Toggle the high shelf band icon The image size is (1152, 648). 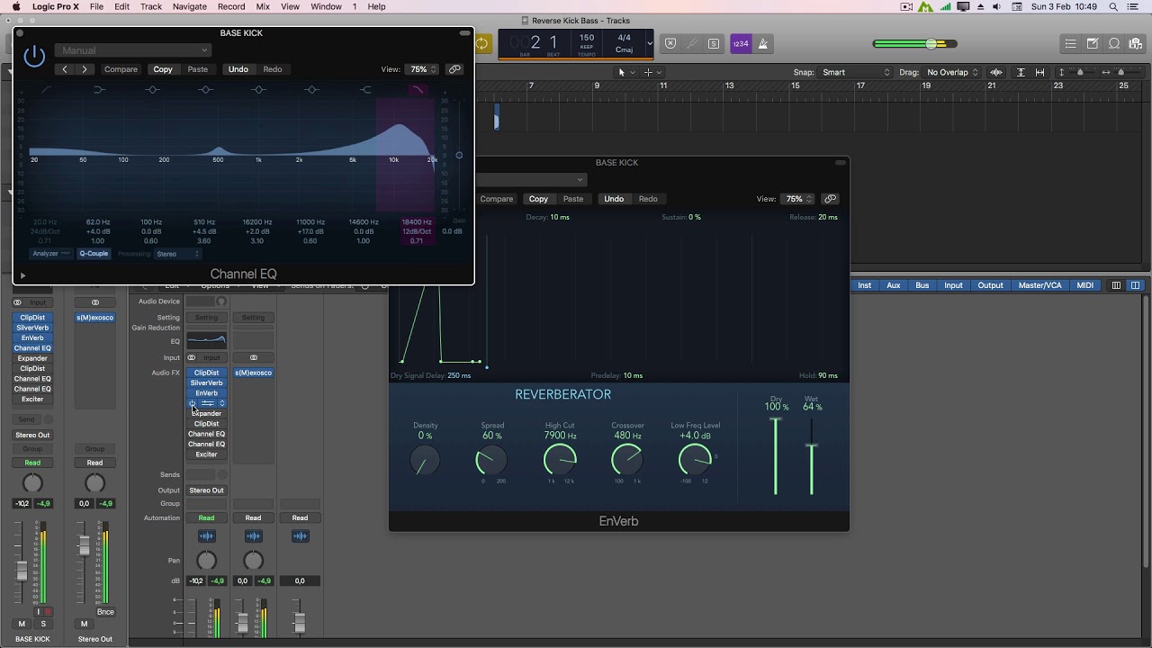(x=365, y=89)
